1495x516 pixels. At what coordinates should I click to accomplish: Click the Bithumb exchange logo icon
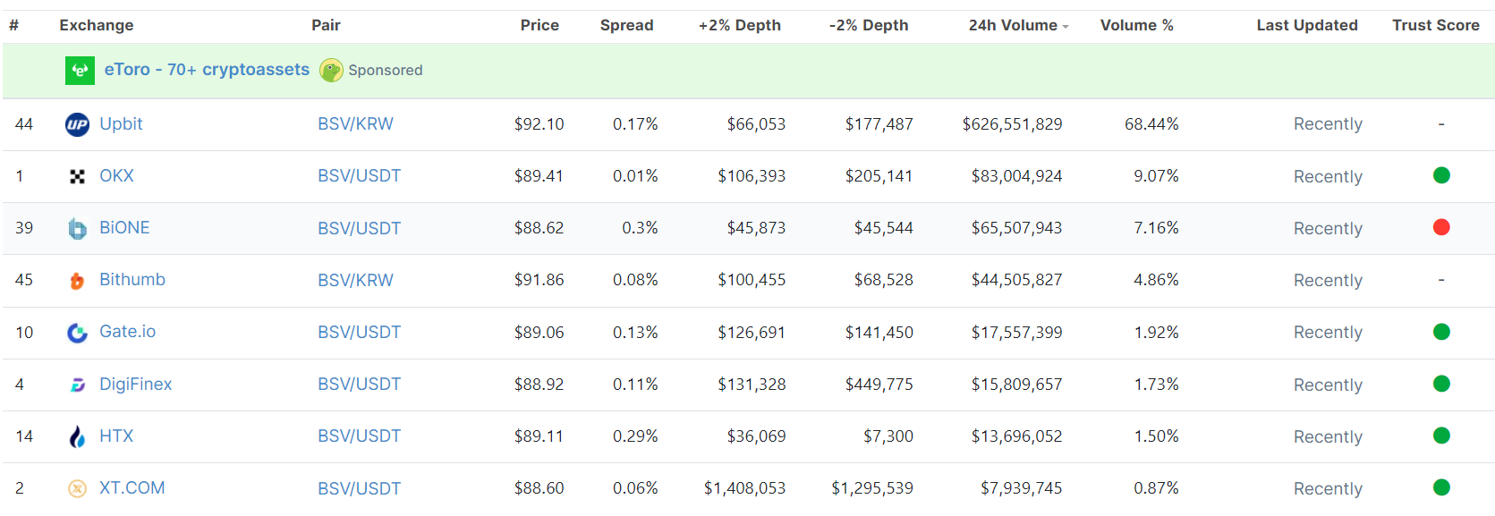tap(78, 281)
